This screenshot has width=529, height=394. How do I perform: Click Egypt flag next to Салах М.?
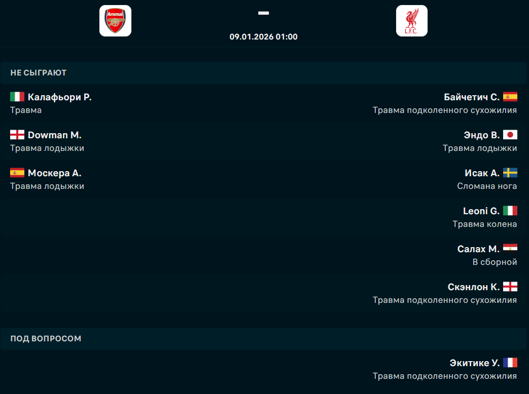(x=510, y=249)
